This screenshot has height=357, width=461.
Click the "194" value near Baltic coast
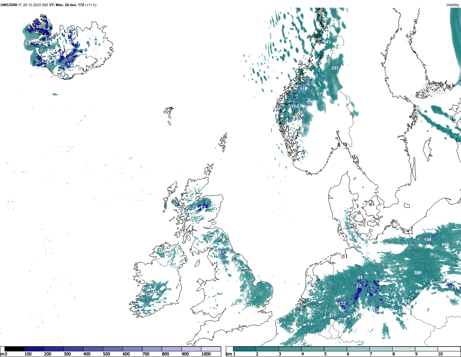click(428, 240)
